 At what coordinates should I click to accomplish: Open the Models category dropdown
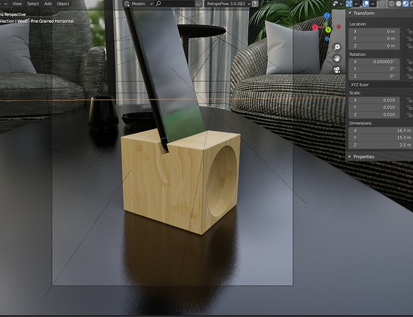(142, 4)
